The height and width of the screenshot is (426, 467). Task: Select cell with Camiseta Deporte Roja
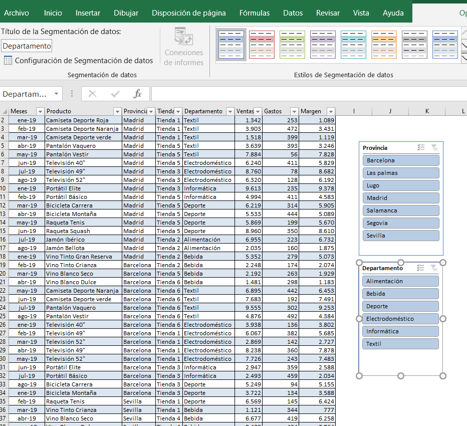[x=83, y=120]
